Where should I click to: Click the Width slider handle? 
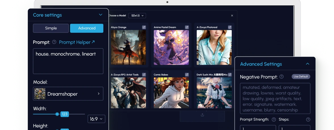coord(57,114)
